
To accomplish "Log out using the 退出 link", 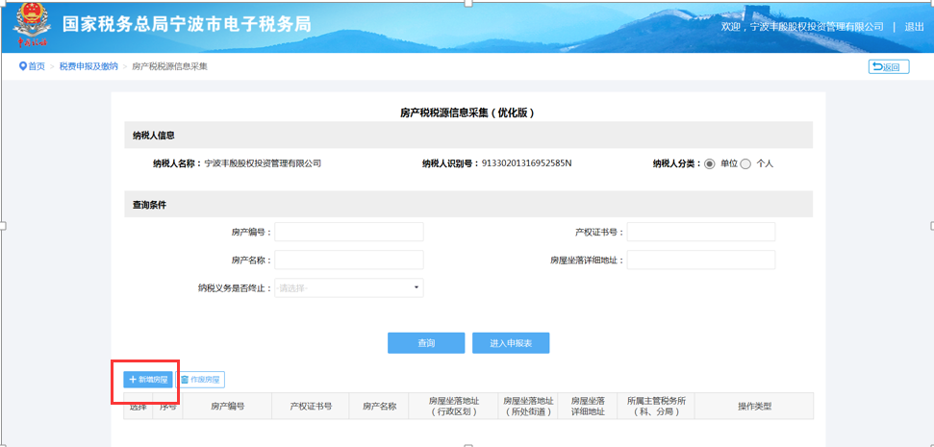I will (x=914, y=27).
